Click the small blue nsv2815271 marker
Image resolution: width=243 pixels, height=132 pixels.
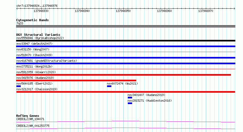130,103
